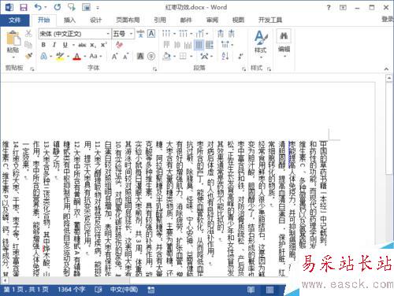Screen dimensions: 394x296
Task: Apply bullet list formatting
Action: pos(165,34)
